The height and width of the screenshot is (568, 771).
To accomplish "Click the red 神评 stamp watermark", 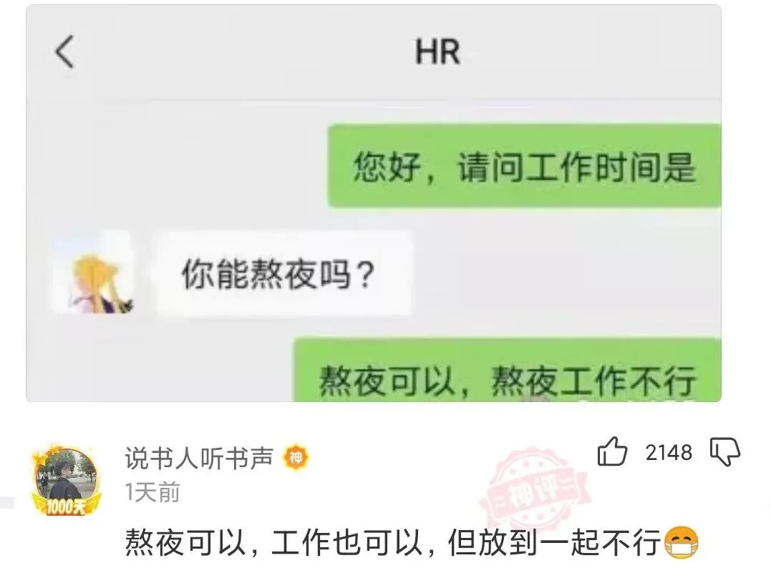I will [x=533, y=490].
